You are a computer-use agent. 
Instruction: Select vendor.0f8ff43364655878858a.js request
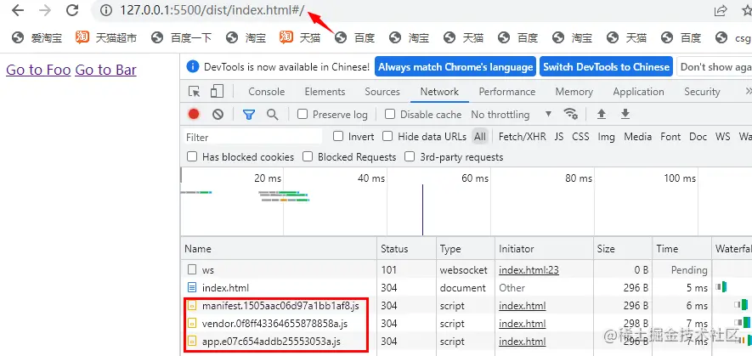466,324
